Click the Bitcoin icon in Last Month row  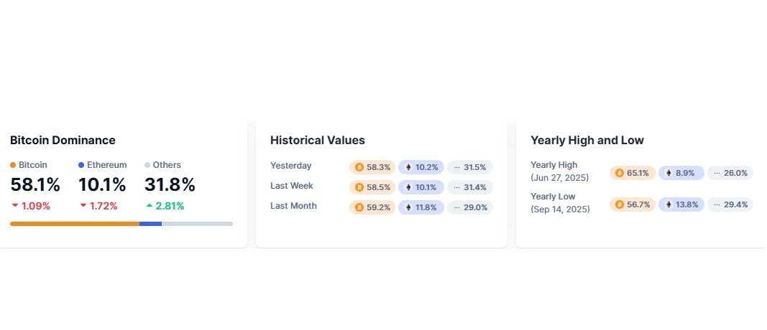tap(359, 207)
